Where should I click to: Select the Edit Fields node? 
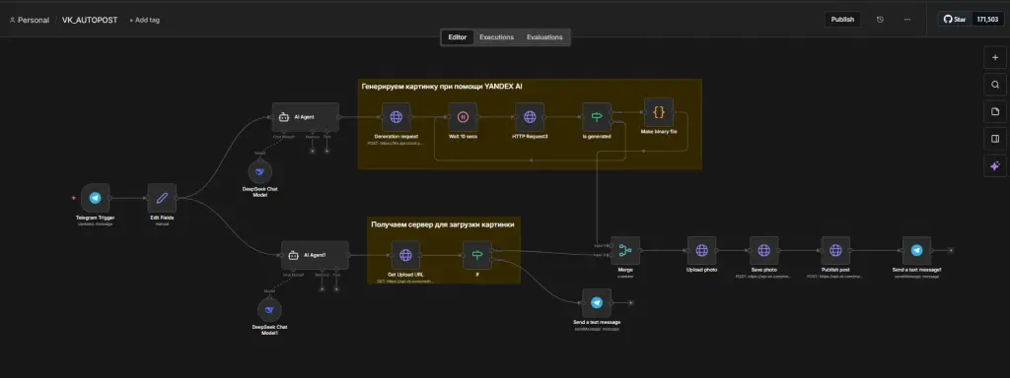click(x=162, y=198)
